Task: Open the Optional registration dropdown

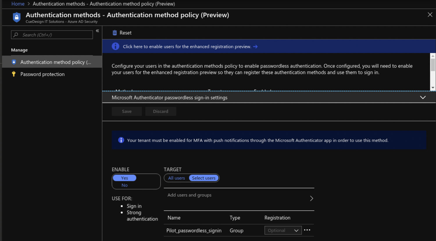Action: tap(283, 230)
